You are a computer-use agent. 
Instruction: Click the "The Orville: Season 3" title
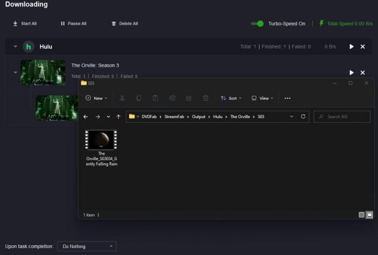95,65
